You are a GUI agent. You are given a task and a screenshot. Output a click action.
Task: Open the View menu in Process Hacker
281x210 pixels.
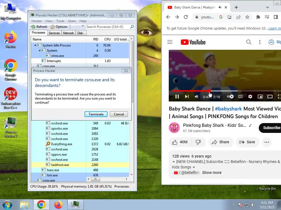[49, 21]
